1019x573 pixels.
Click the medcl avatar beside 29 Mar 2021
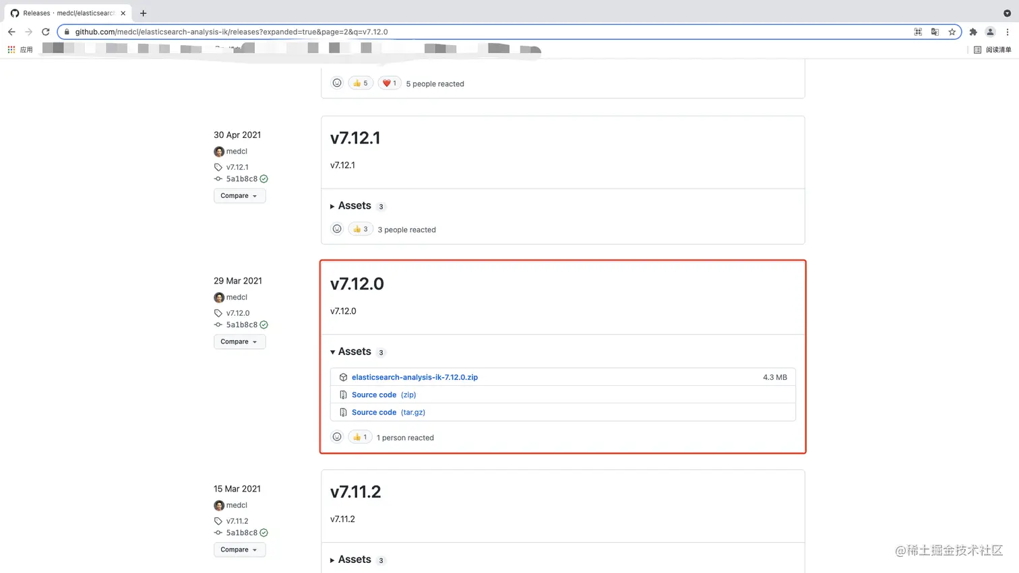pos(219,298)
